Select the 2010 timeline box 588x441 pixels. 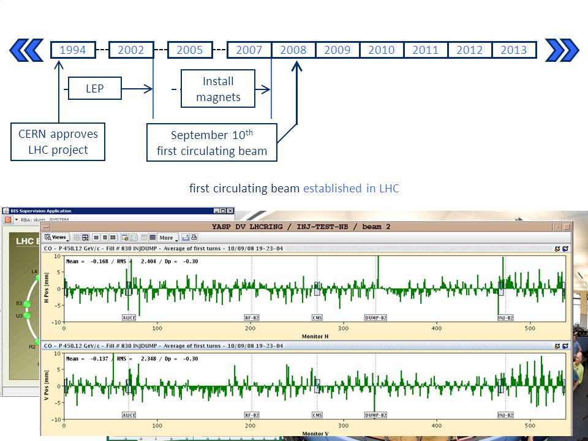tap(382, 50)
